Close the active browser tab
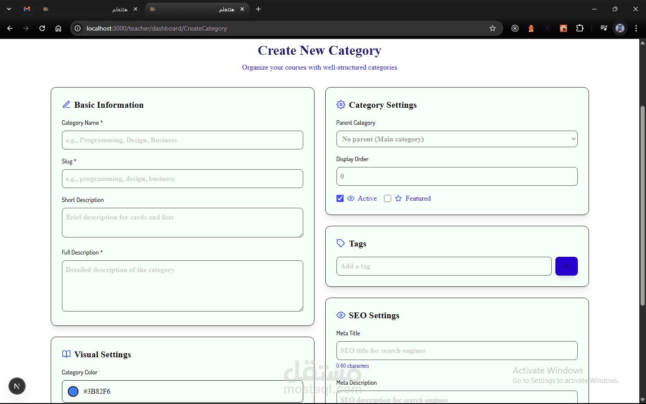646x404 pixels. tap(242, 9)
